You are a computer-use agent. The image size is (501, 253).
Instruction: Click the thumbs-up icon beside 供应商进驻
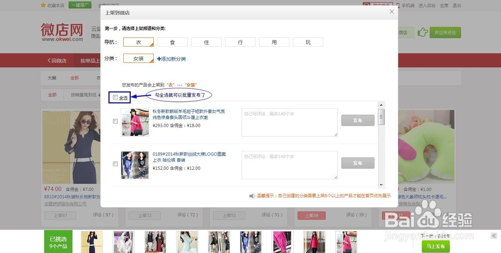click(422, 32)
